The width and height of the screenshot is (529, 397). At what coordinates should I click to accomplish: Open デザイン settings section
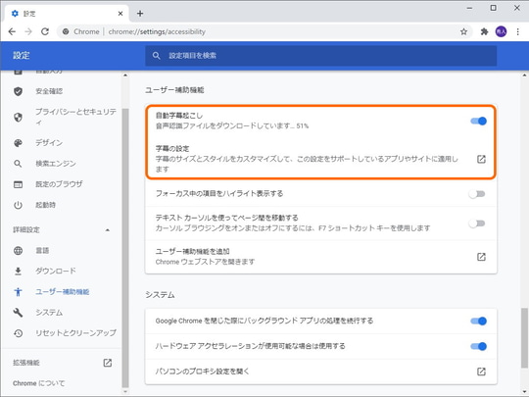[49, 143]
